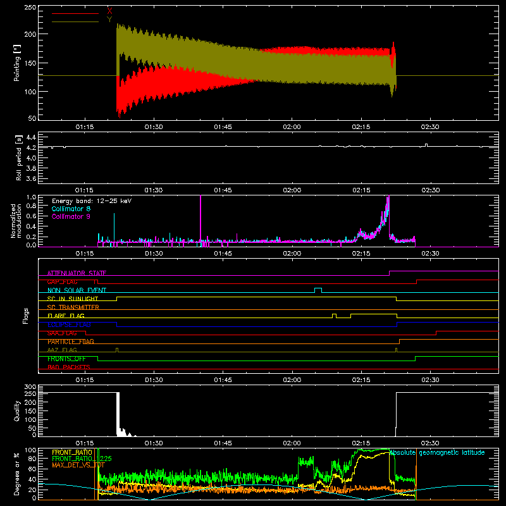Click the bump on the Roll period line

(x=426, y=145)
